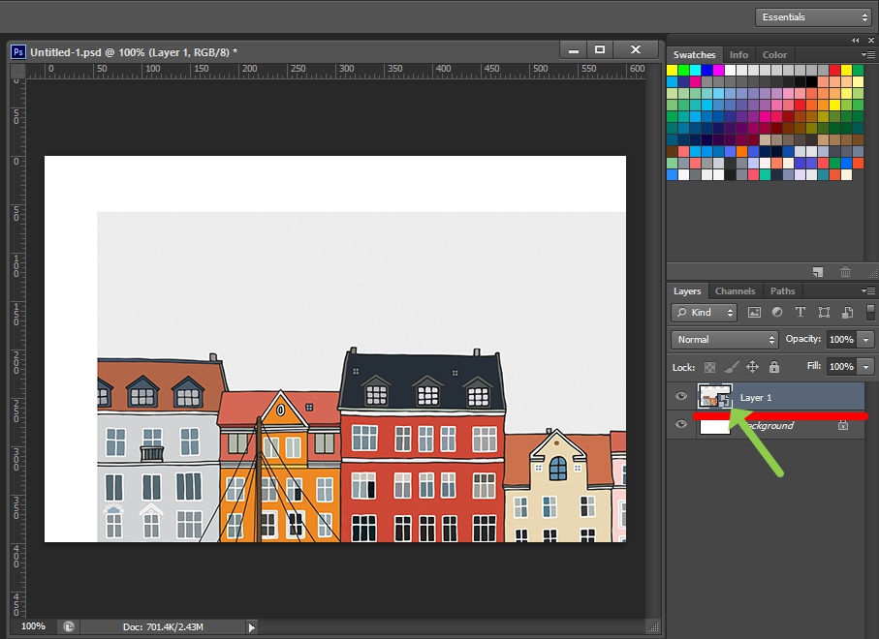Switch to the Layers tab
The height and width of the screenshot is (639, 879).
687,291
